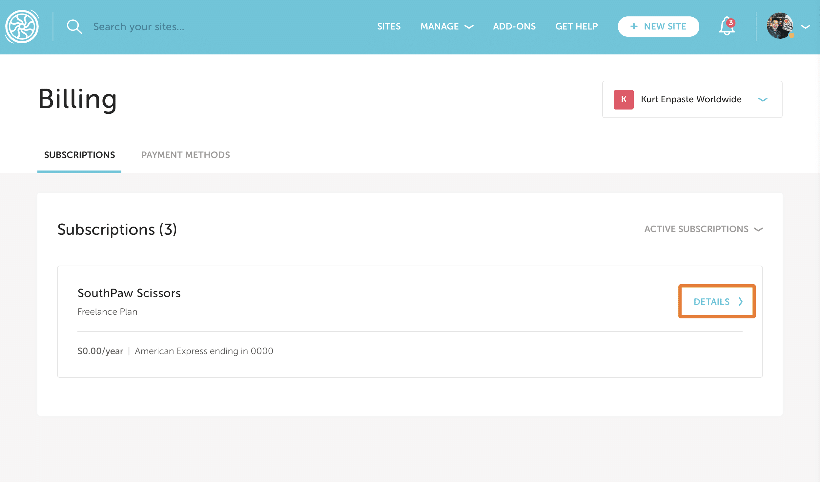820x482 pixels.
Task: Click the arrow chevron beside Details
Action: point(741,302)
